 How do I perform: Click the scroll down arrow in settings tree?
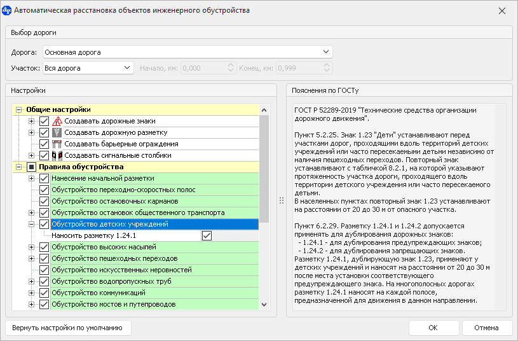click(264, 305)
